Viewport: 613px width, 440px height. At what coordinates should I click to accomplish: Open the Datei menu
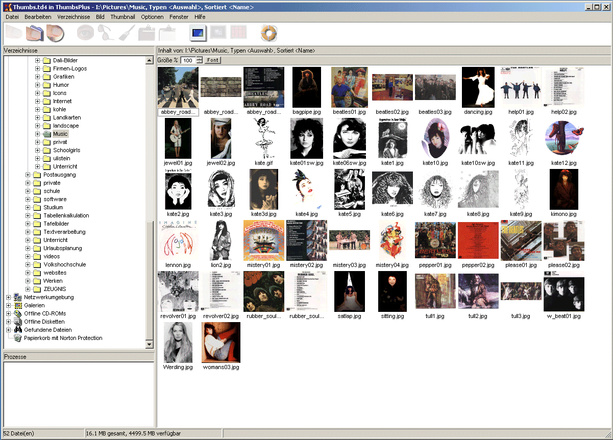[x=12, y=17]
